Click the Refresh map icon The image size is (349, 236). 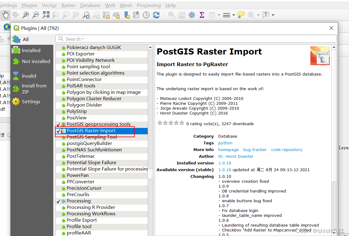(x=156, y=15)
